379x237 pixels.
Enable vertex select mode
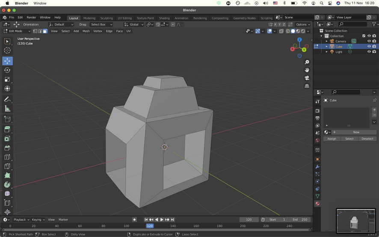coord(35,31)
